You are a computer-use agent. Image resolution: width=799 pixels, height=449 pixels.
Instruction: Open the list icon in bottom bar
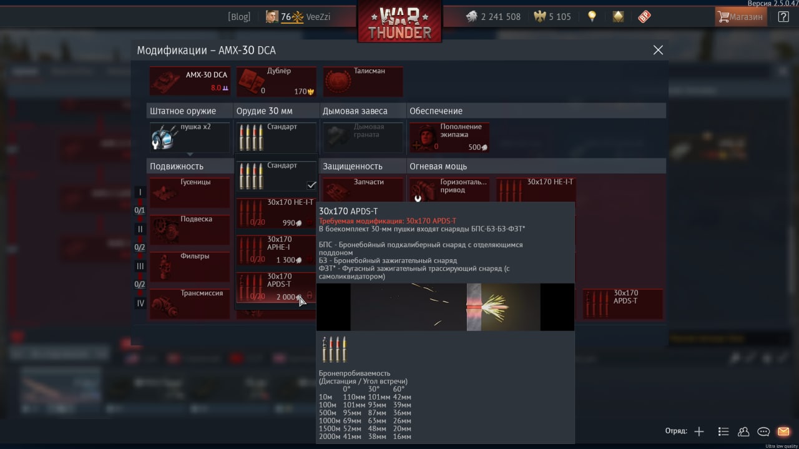pos(723,432)
